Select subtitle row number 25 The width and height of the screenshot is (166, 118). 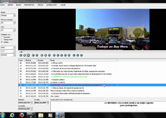coord(68,71)
